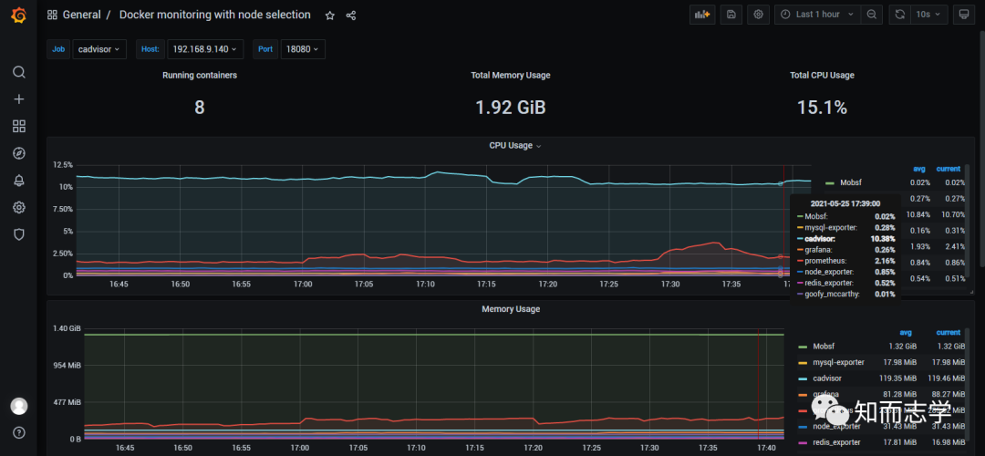This screenshot has height=456, width=985.
Task: Share the dashboard via share icon
Action: coord(351,16)
